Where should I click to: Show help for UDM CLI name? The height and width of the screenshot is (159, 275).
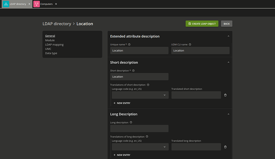(x=190, y=44)
